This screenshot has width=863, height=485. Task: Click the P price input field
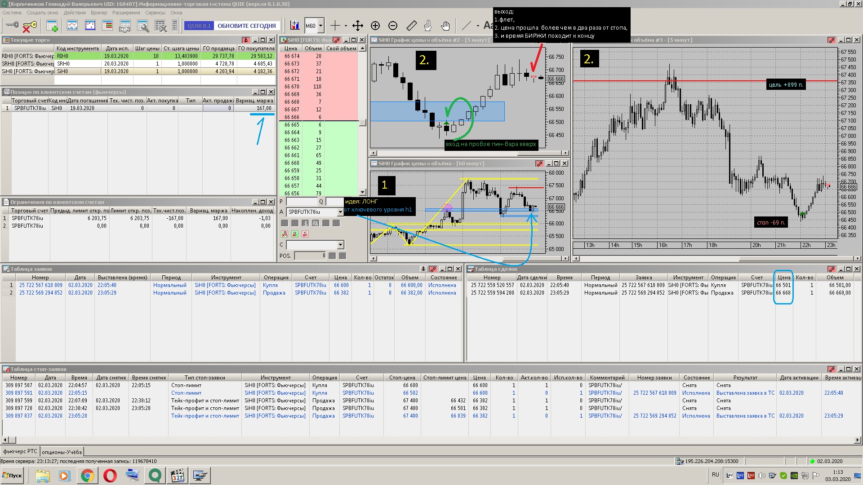(x=302, y=202)
